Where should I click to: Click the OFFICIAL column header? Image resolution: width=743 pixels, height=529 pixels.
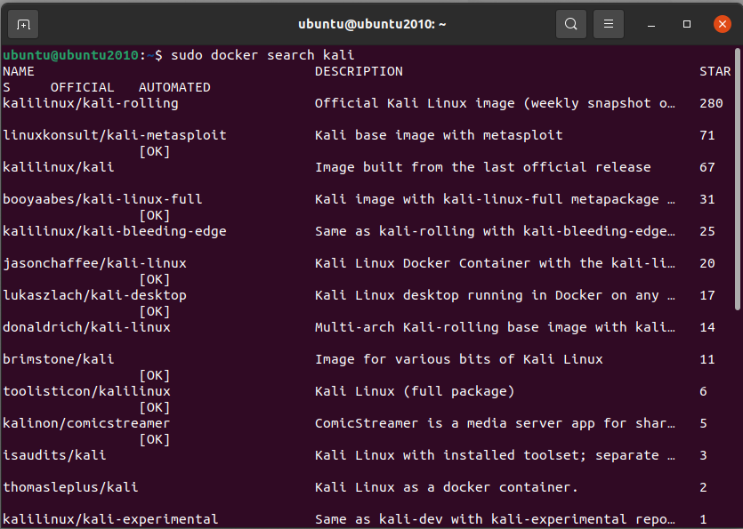tap(83, 88)
